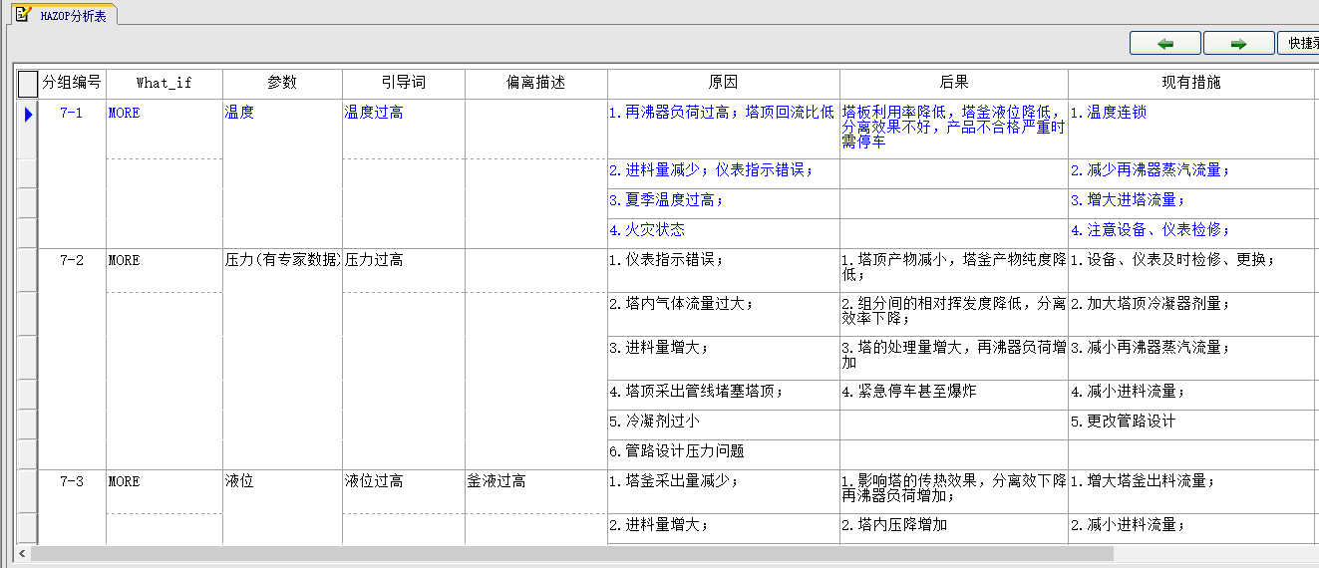Select cause cell 5.冷凝剂过小
Screen dimensions: 1319x568
click(724, 425)
